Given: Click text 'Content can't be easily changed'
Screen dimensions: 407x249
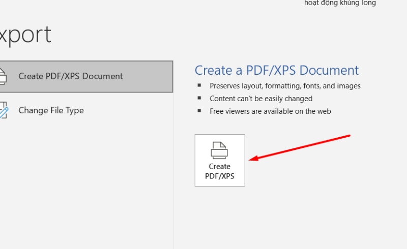Looking at the screenshot, I should point(261,99).
